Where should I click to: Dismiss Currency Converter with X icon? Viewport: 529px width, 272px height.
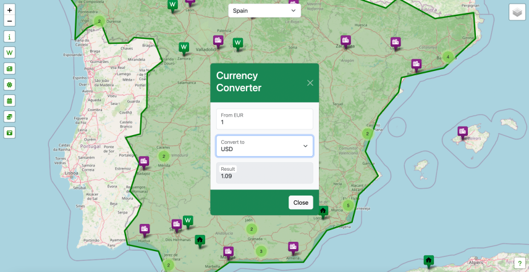pos(310,83)
